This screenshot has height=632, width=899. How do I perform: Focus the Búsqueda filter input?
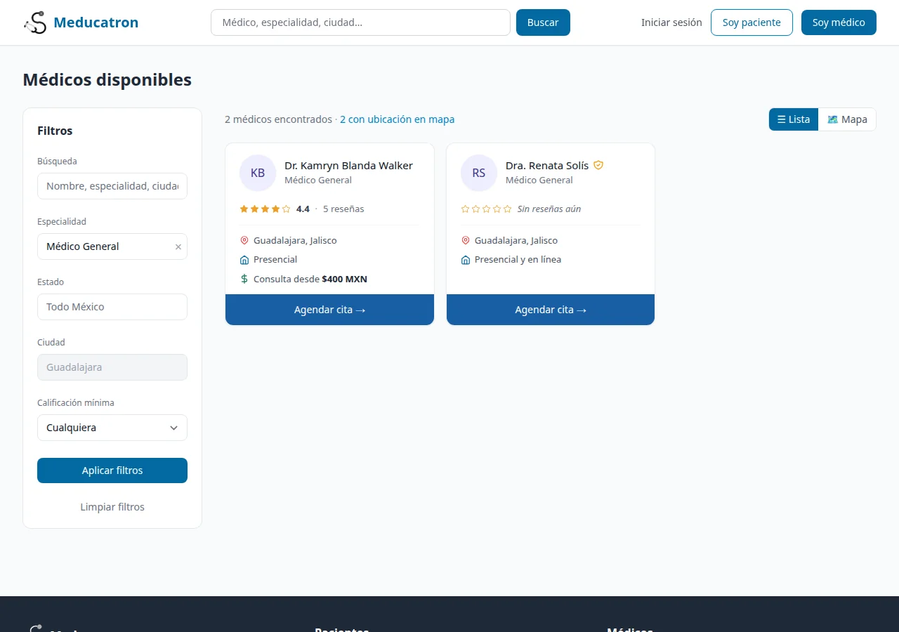(112, 186)
